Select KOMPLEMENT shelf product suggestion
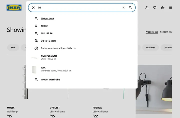Image resolution: width=180 pixels, height=118 pixels. pyautogui.click(x=49, y=57)
